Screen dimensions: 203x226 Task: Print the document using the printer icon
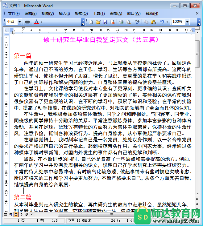click(121, 22)
